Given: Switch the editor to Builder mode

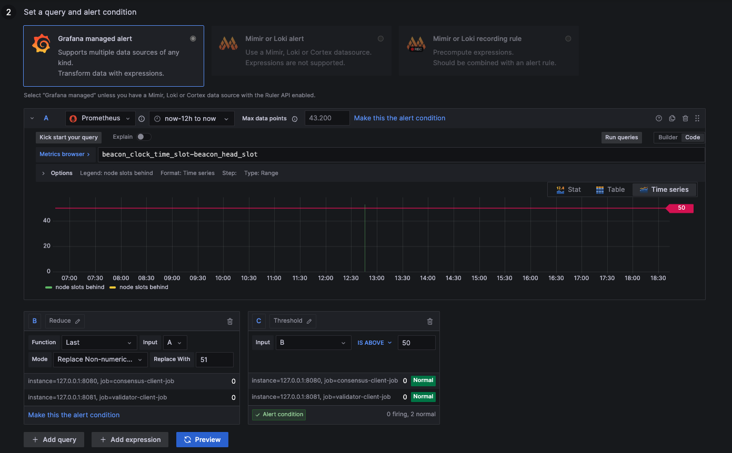Looking at the screenshot, I should 668,137.
